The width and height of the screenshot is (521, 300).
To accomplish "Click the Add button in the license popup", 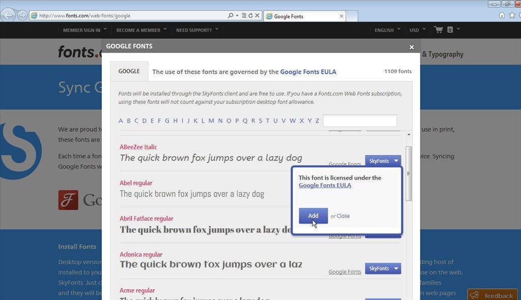I will pyautogui.click(x=313, y=216).
